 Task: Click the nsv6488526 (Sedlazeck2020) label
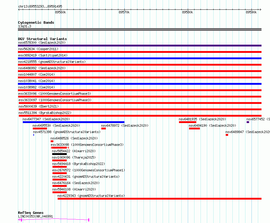(74, 138)
